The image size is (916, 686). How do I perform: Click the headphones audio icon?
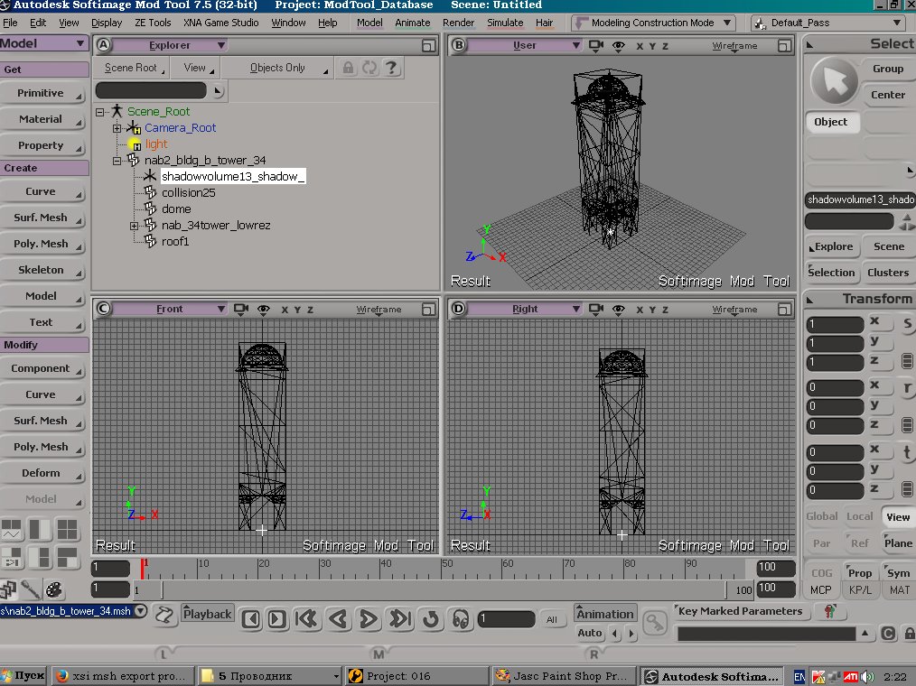click(461, 619)
